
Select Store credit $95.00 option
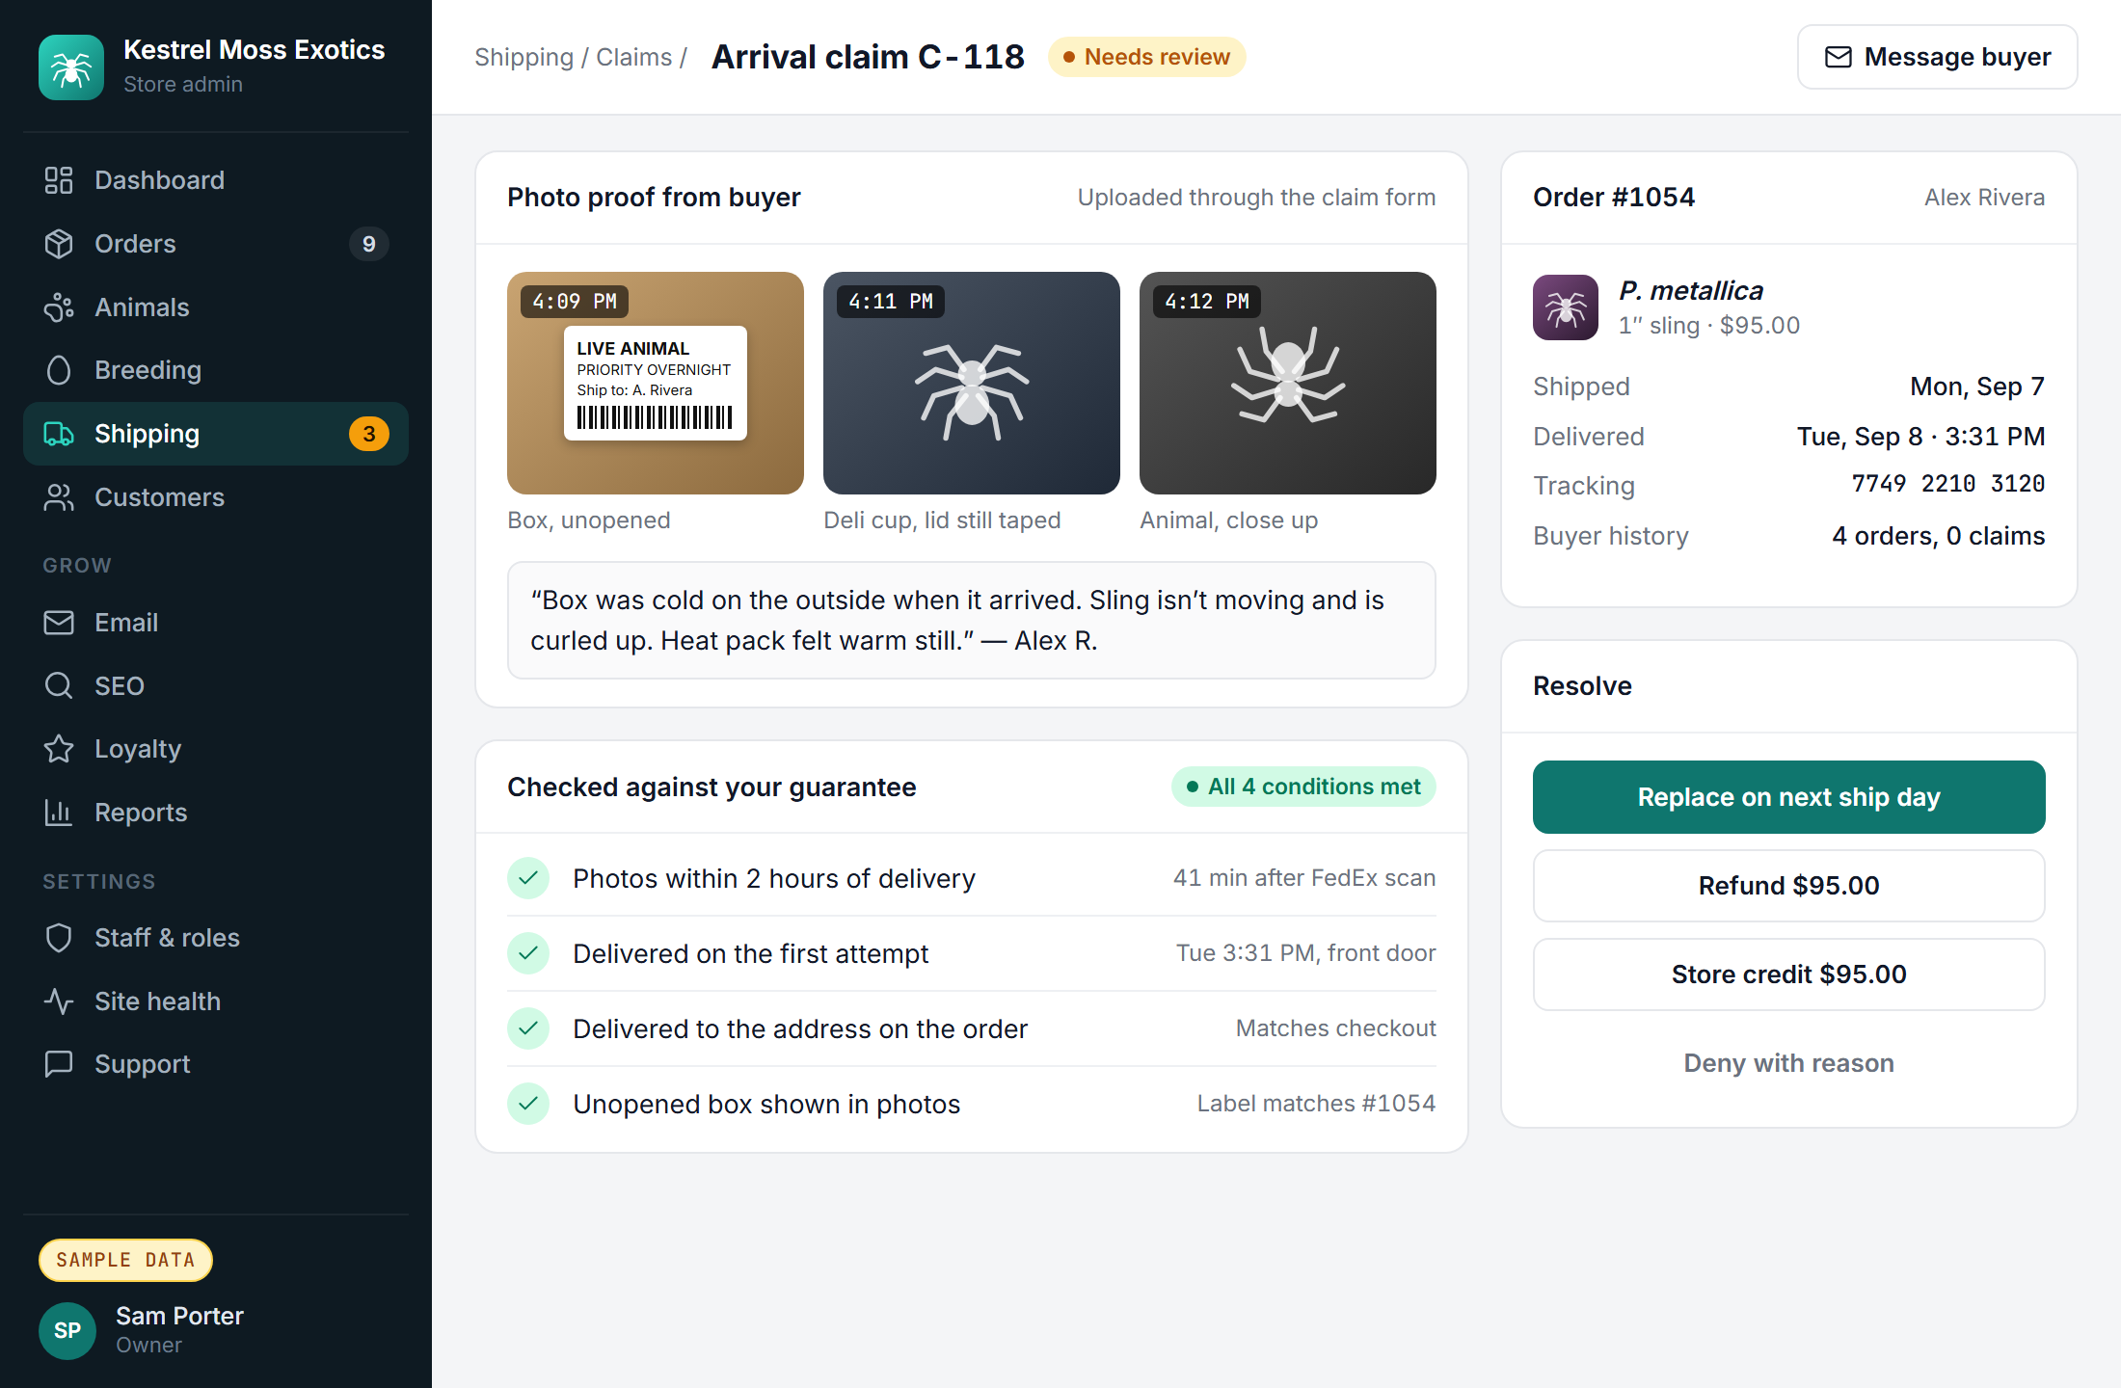[1788, 974]
